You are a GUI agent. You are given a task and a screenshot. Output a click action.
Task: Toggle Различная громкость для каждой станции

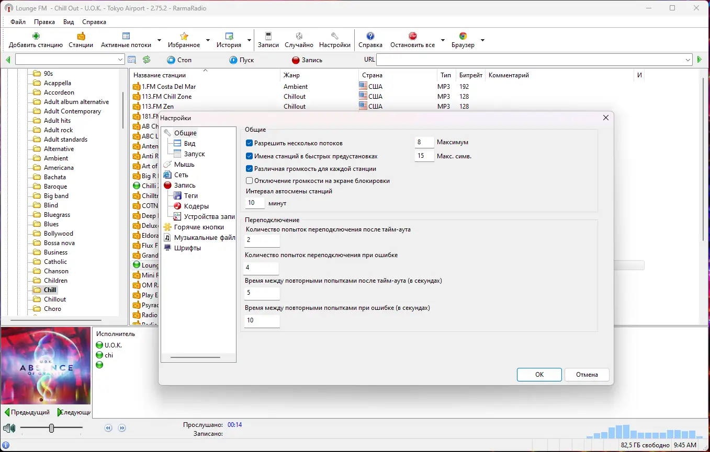point(250,169)
